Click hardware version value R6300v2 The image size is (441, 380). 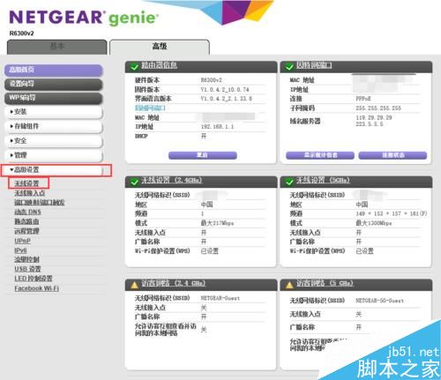(212, 80)
